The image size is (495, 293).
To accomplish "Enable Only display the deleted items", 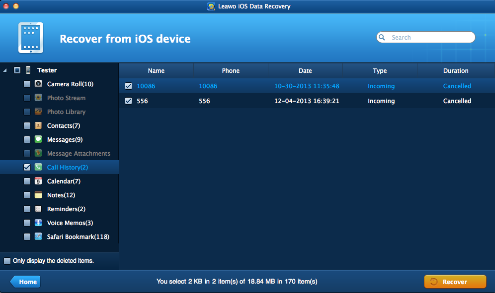I will click(7, 261).
